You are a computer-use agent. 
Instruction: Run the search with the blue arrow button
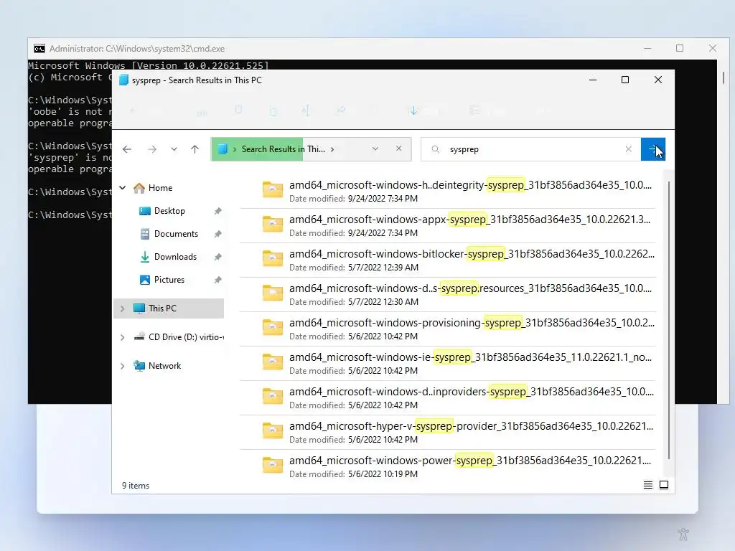coord(653,149)
